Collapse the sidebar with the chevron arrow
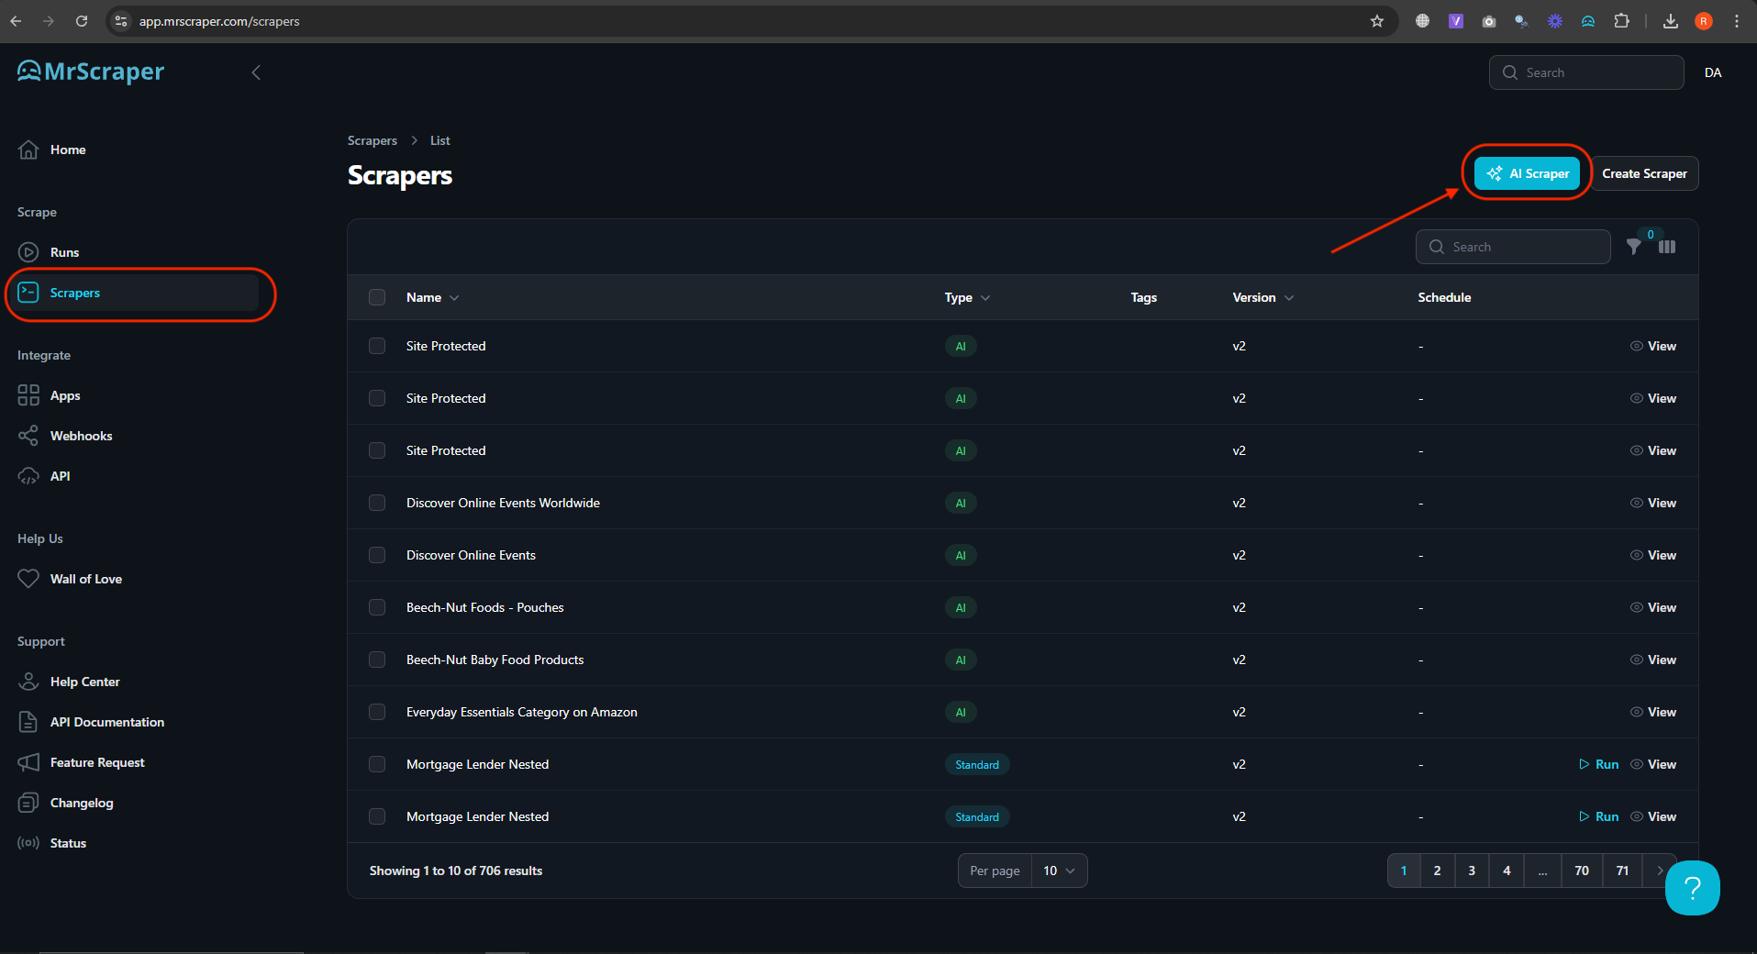The width and height of the screenshot is (1757, 954). click(x=256, y=72)
